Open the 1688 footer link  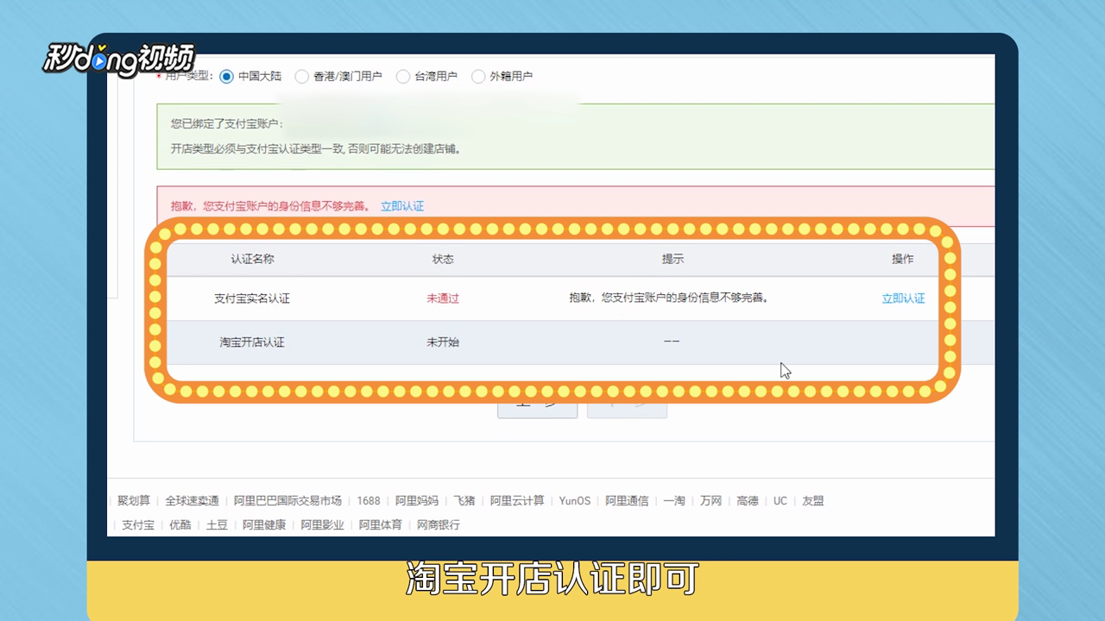369,500
